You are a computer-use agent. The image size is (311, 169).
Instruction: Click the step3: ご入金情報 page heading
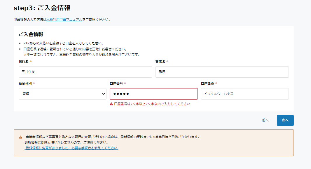tap(42, 8)
